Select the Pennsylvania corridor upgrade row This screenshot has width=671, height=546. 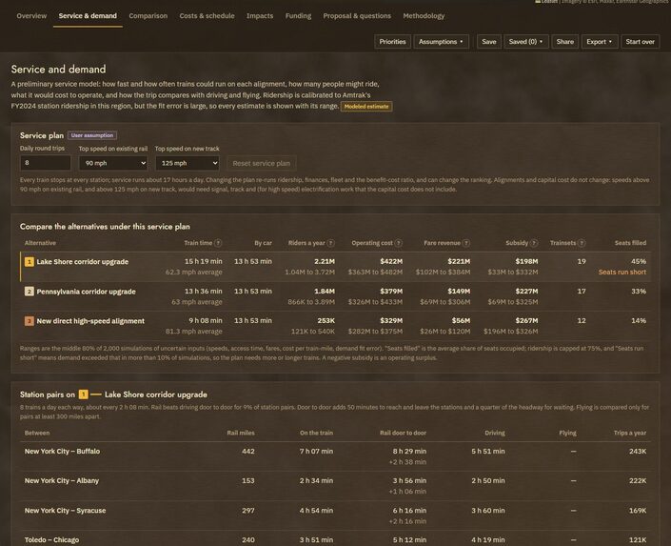point(335,296)
